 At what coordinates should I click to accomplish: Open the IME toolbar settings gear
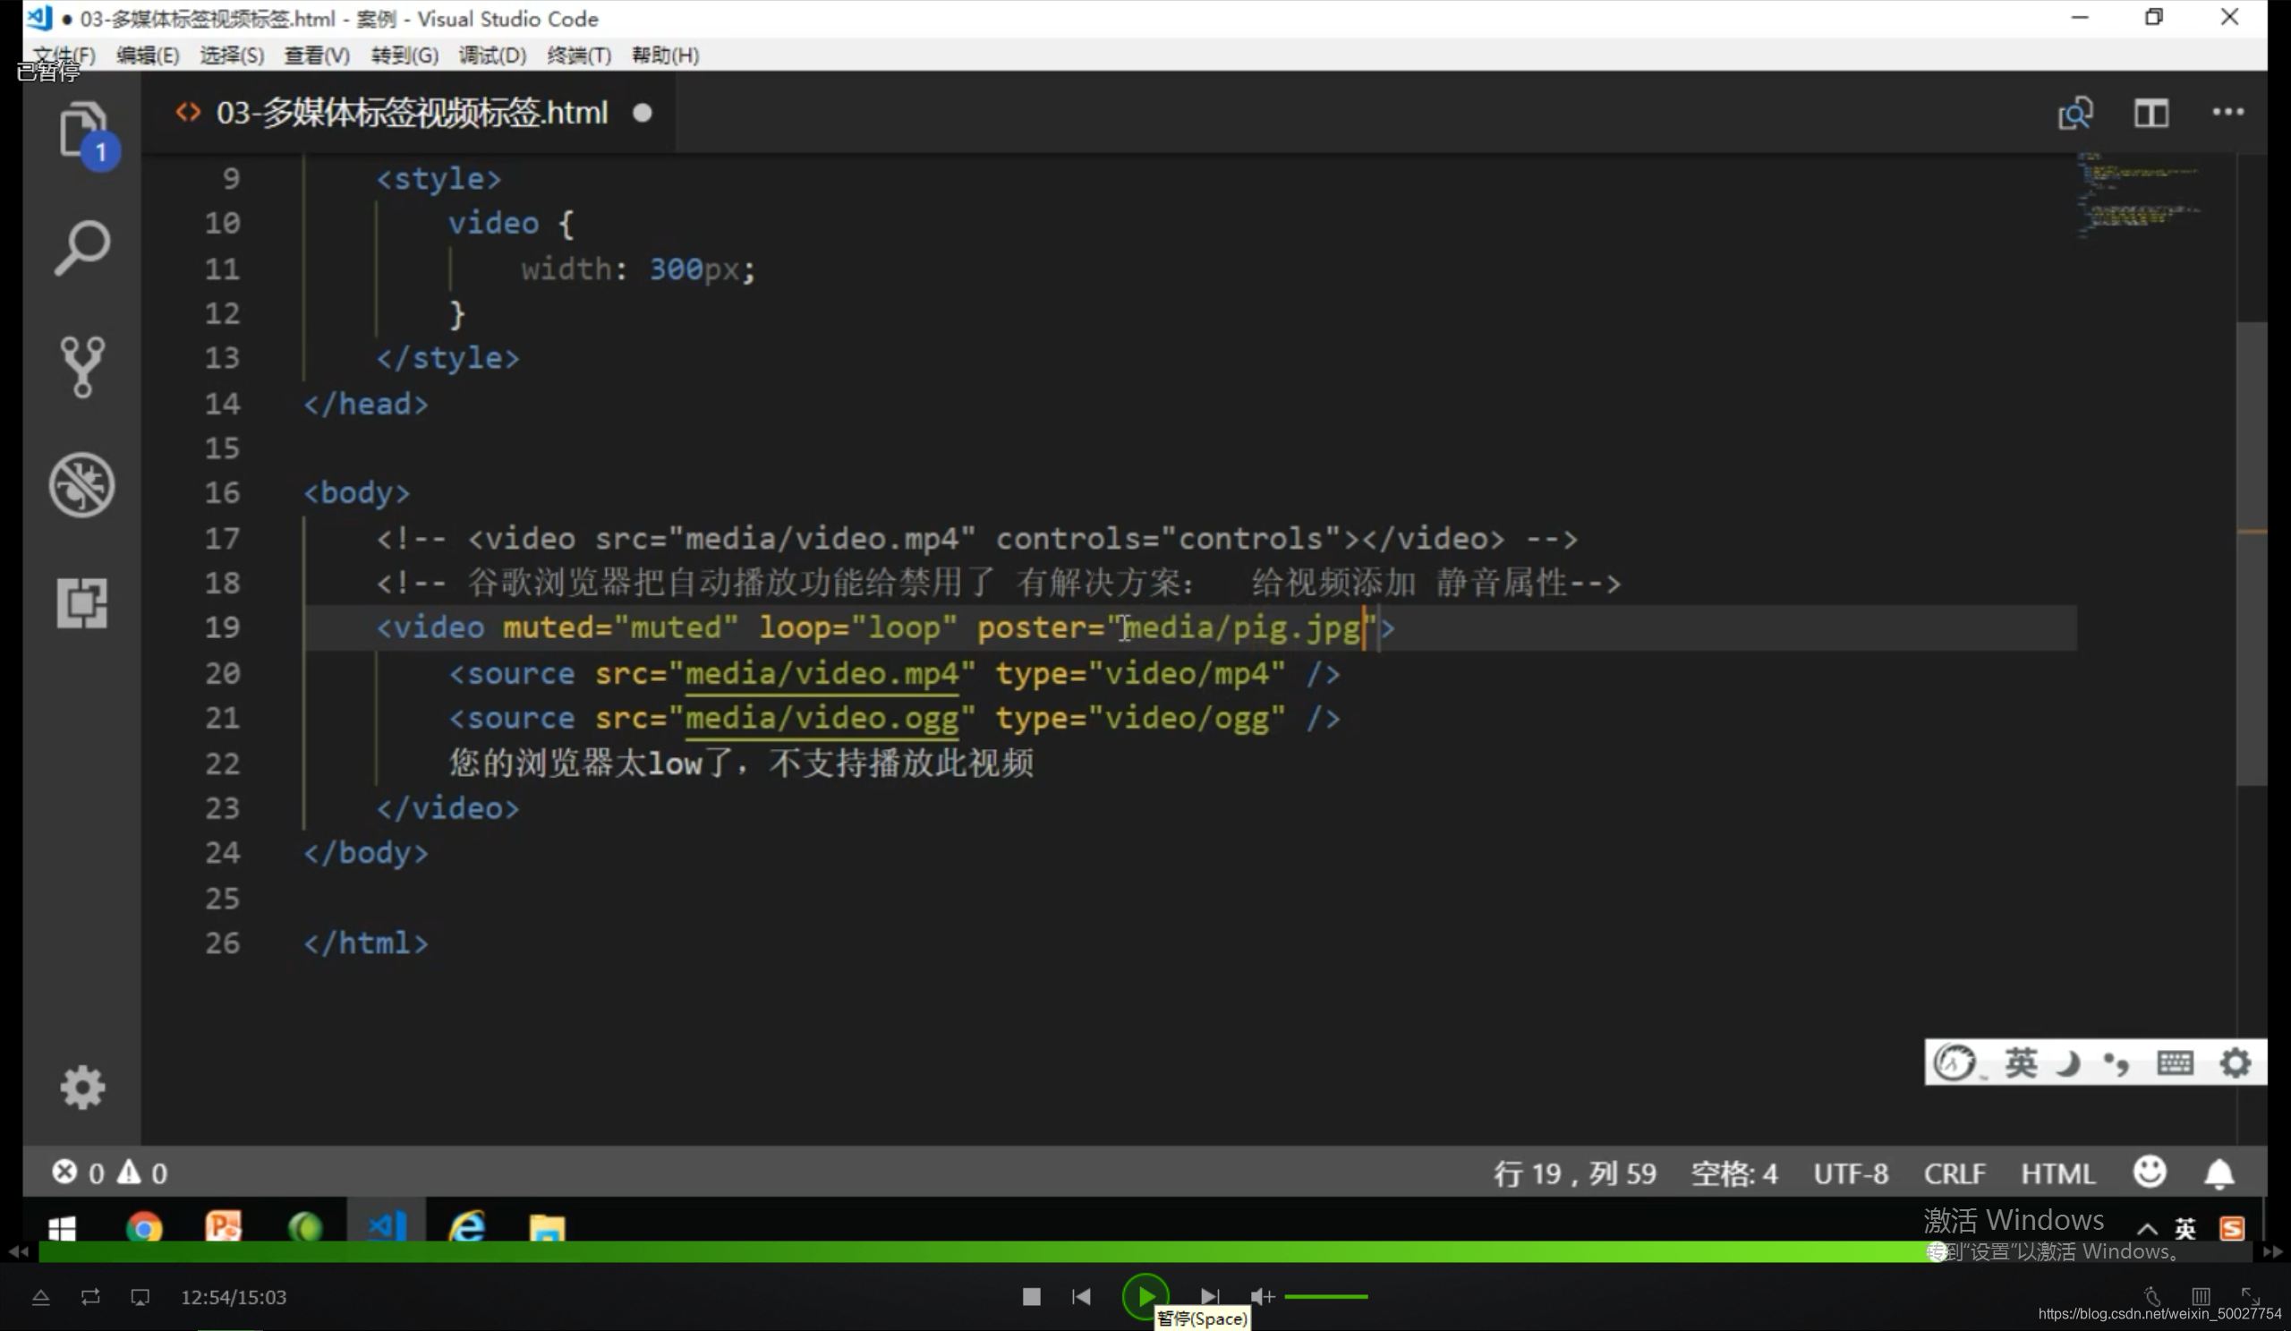(x=2235, y=1062)
